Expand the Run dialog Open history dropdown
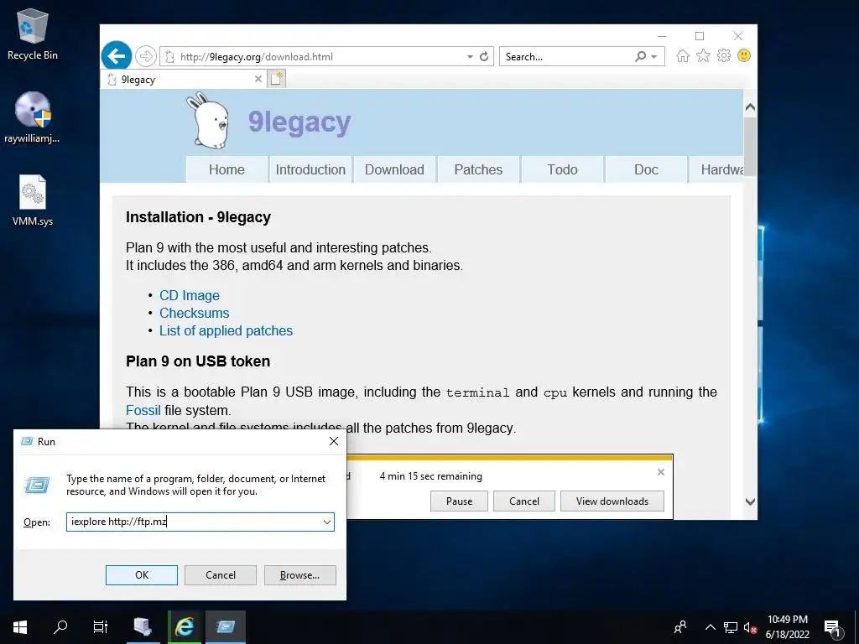 [327, 522]
